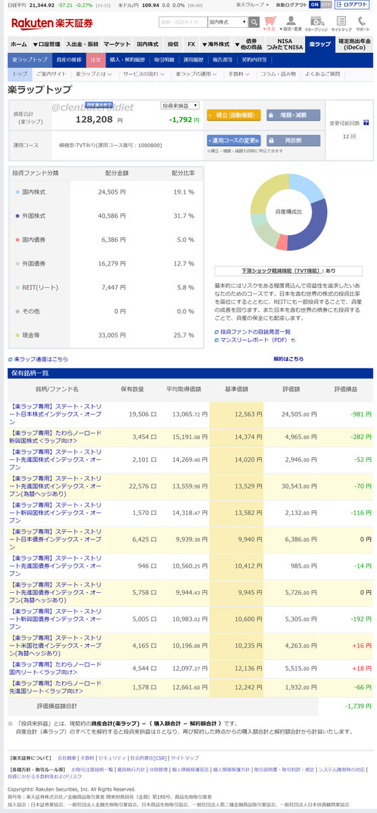
Task: Open the 投資来損益 dropdown selector
Action: (x=180, y=106)
